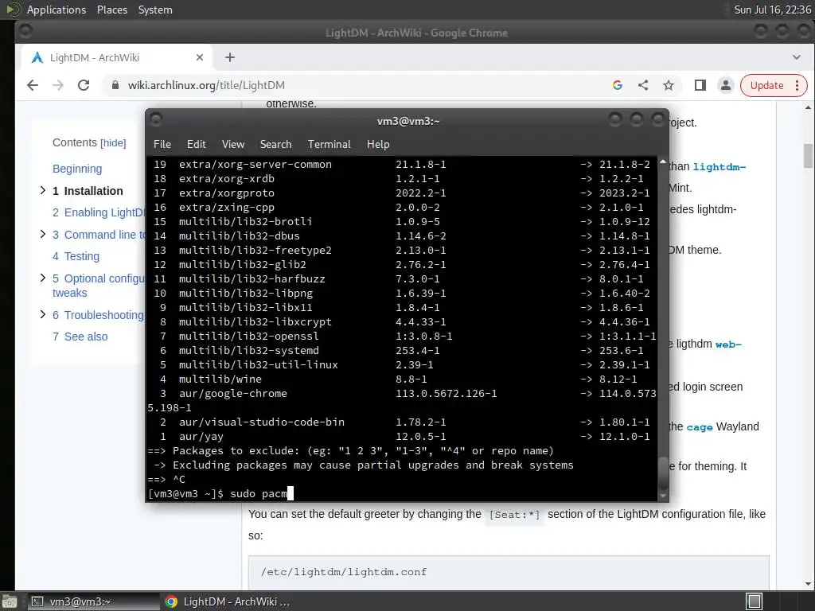
Task: Share this page via share icon
Action: pos(643,85)
